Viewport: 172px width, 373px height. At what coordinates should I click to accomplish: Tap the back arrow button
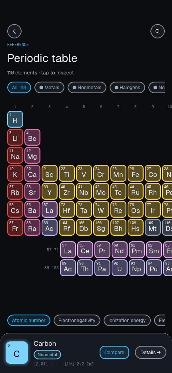pos(14,31)
